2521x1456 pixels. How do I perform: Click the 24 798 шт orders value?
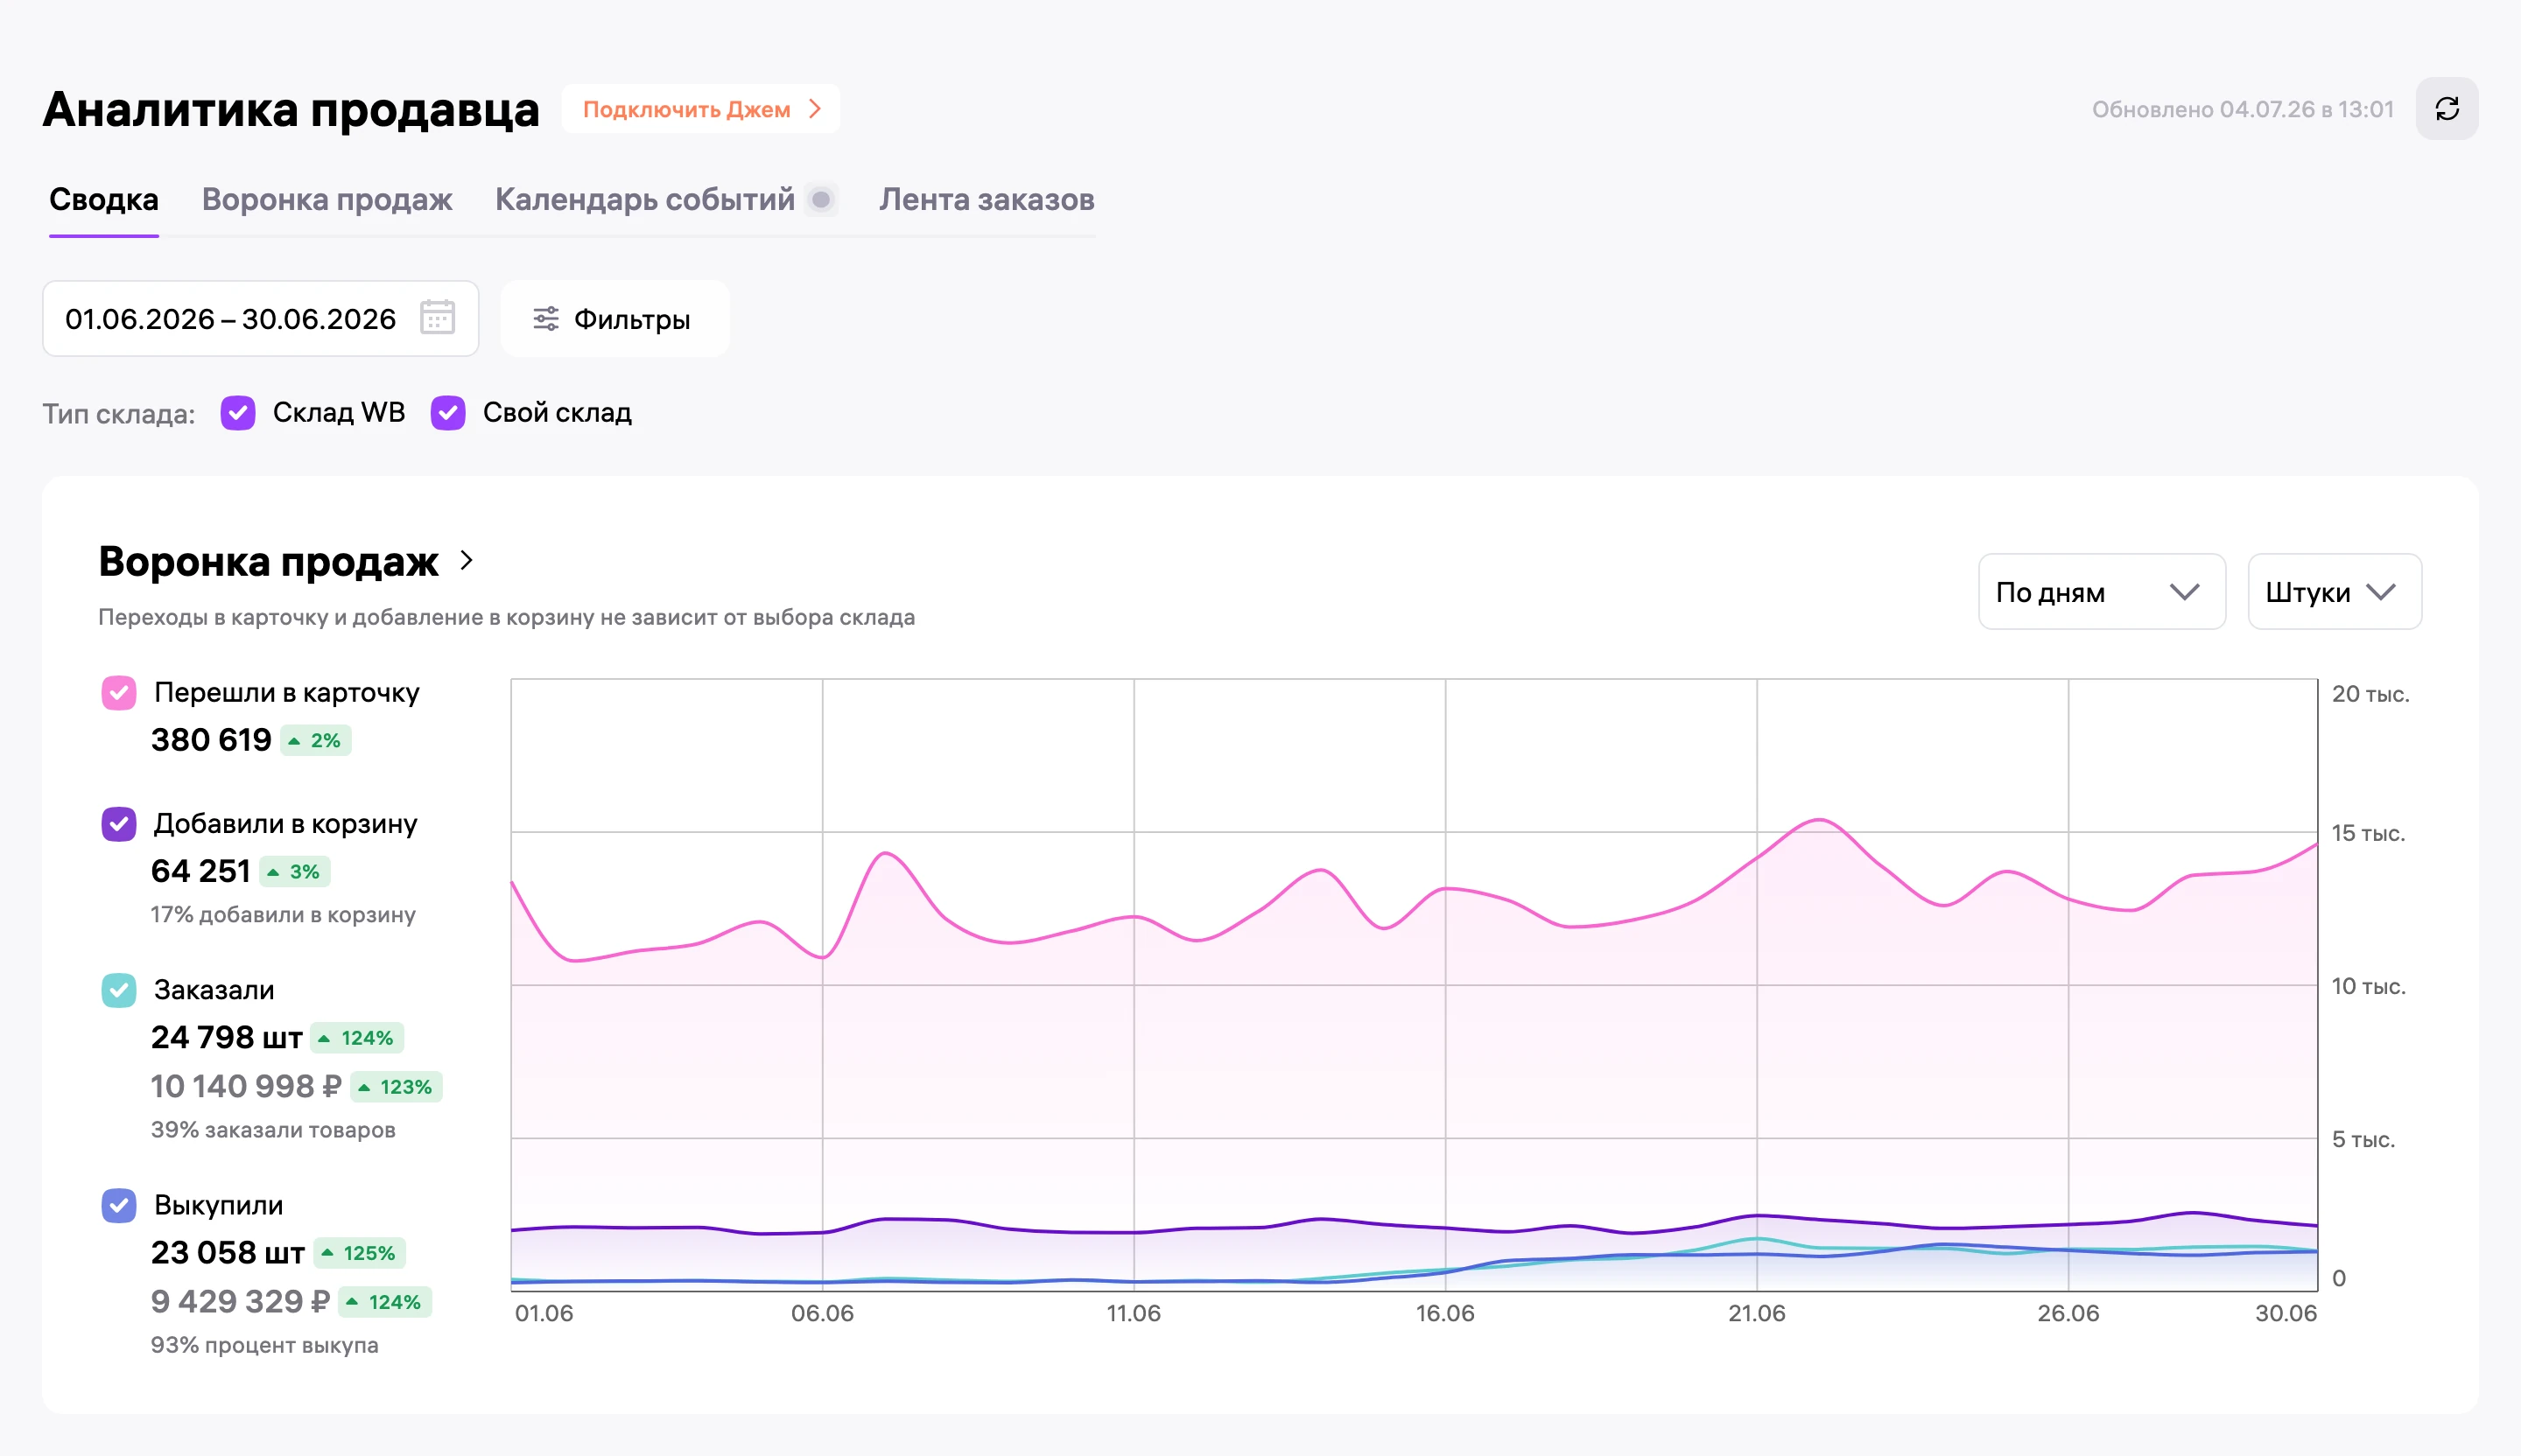(x=226, y=1037)
